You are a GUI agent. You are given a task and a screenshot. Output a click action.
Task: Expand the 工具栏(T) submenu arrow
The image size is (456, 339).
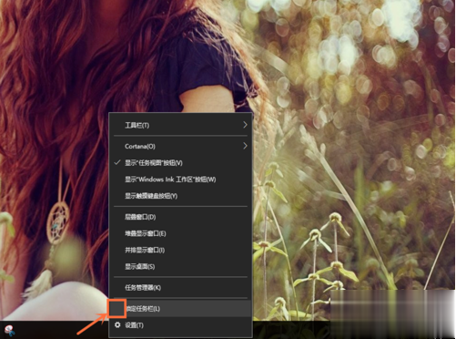[245, 125]
